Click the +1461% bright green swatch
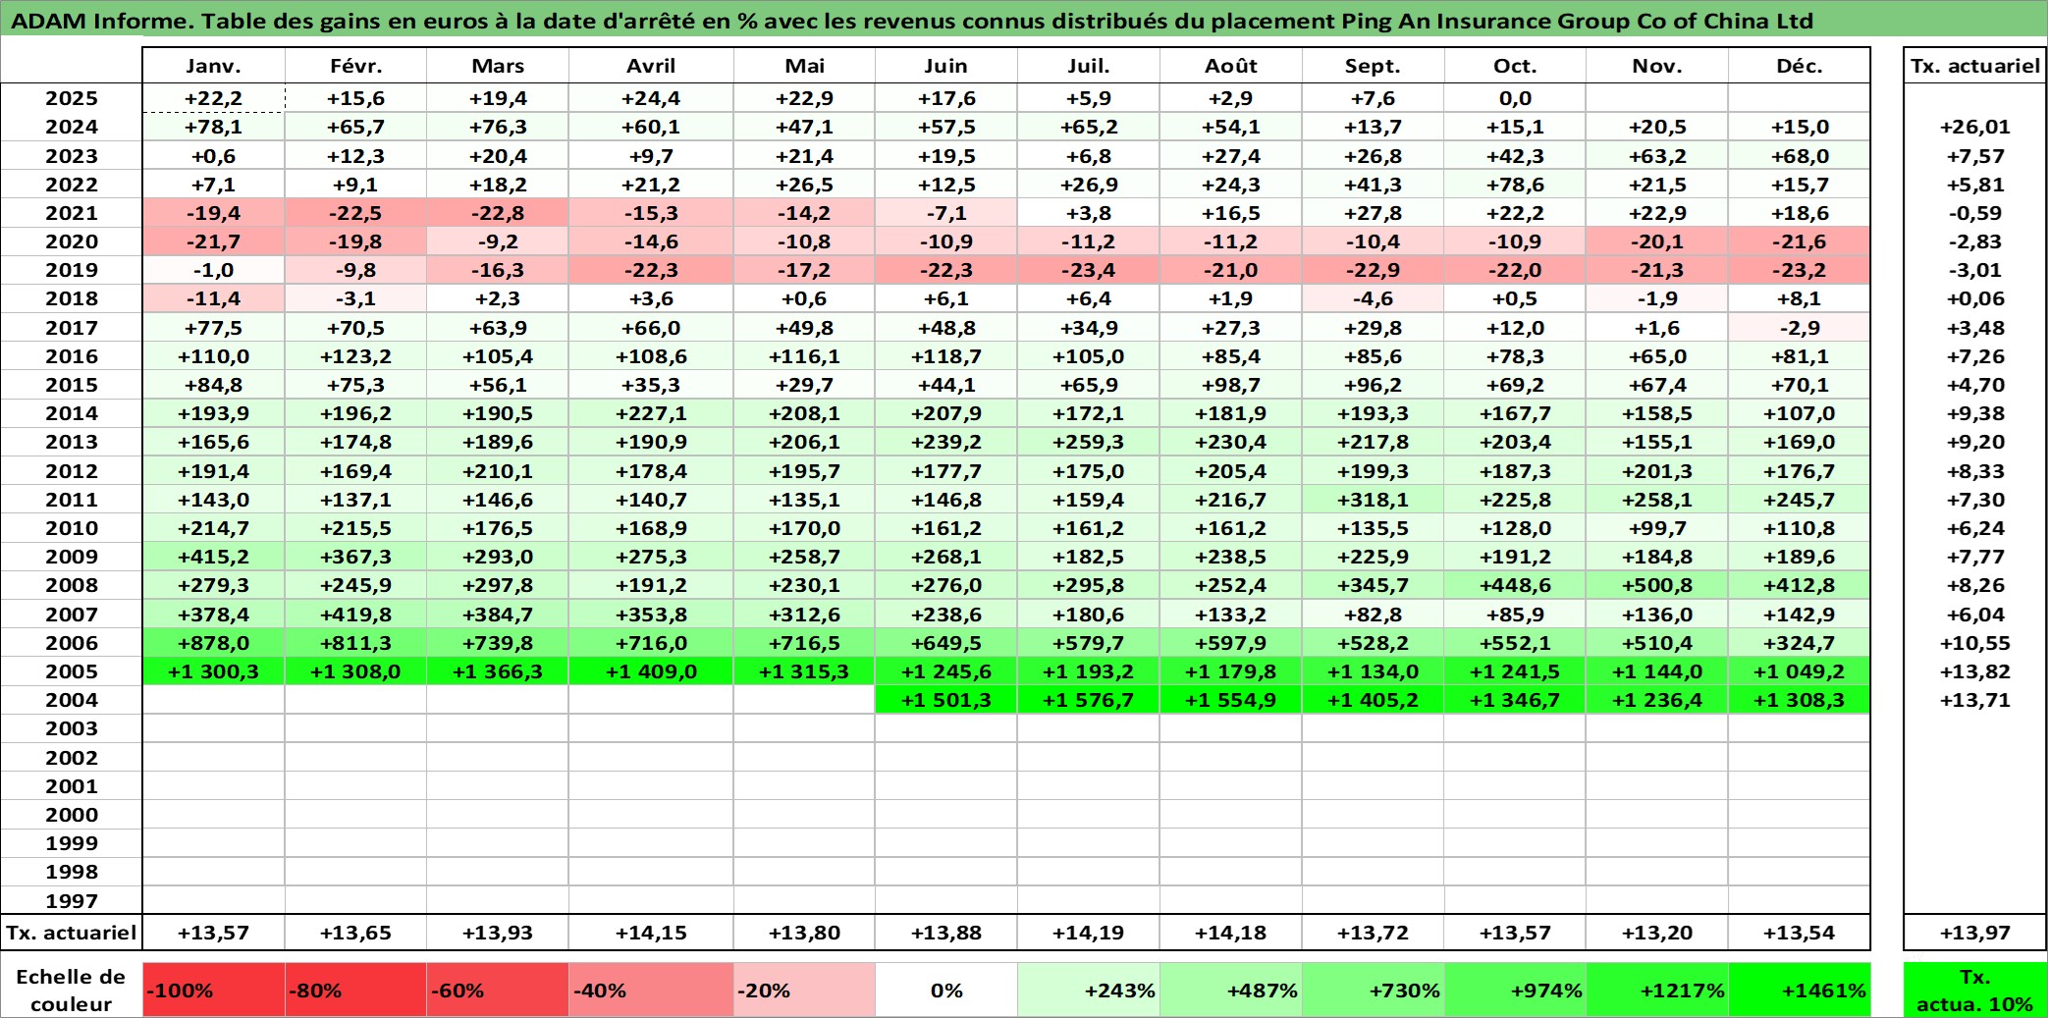The height and width of the screenshot is (1018, 2048). tap(1800, 990)
